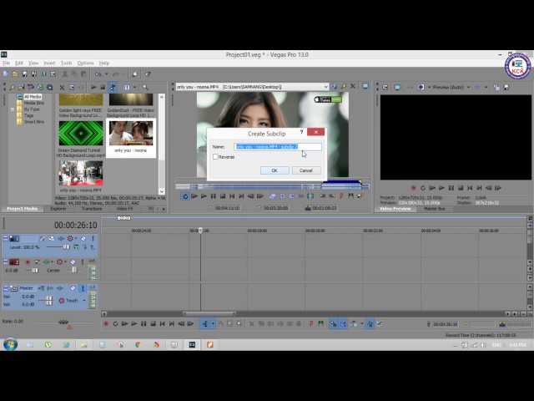Mute video track 1
The width and height of the screenshot is (534, 401).
coord(83,238)
